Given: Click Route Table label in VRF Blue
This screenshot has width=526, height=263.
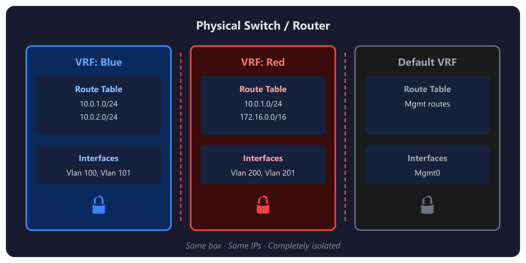Looking at the screenshot, I should click(99, 89).
